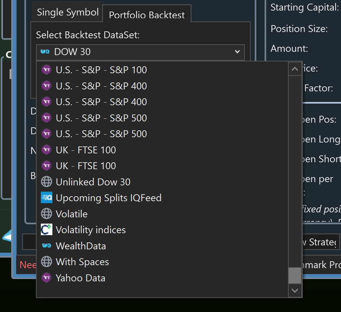Screen dimensions: 341x312
Task: Open the Select Backtest DataSet dropdown chevron
Action: pyautogui.click(x=237, y=52)
